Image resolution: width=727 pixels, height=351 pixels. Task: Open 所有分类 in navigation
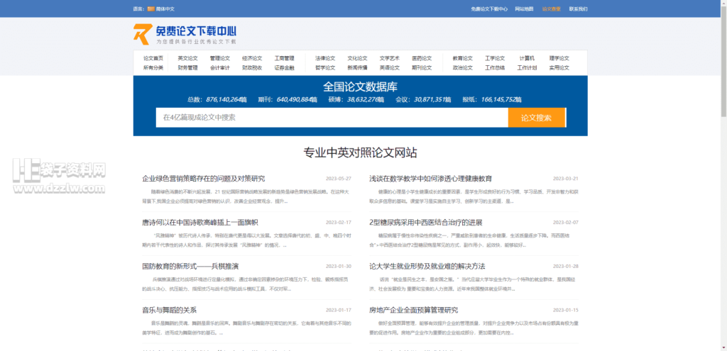(153, 67)
